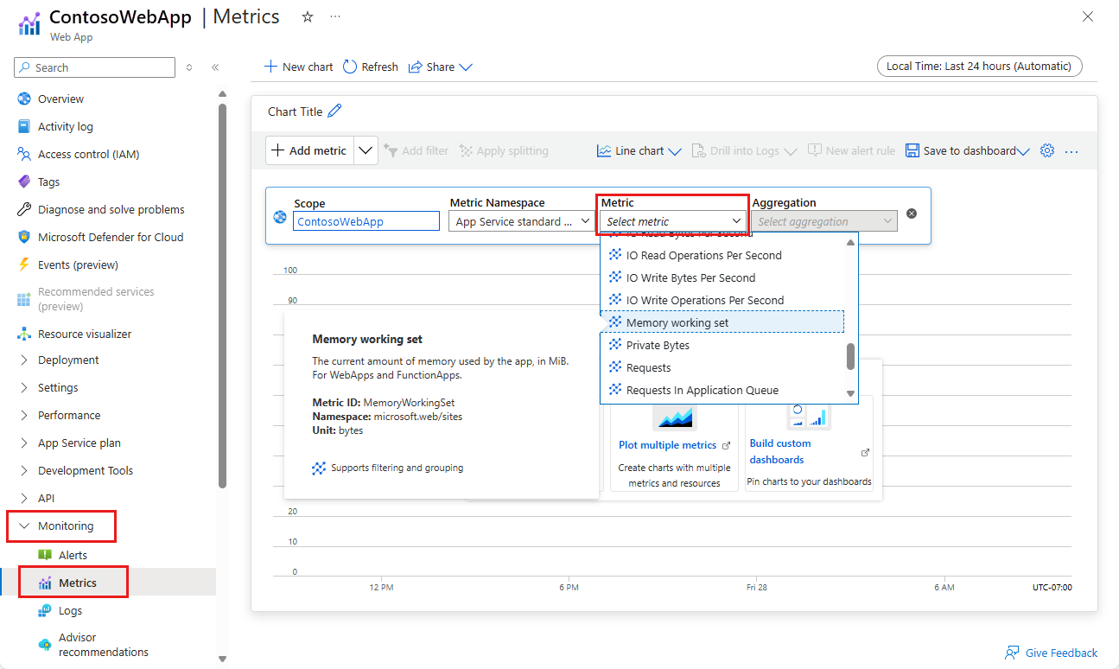Open chart settings gear icon

tap(1047, 150)
